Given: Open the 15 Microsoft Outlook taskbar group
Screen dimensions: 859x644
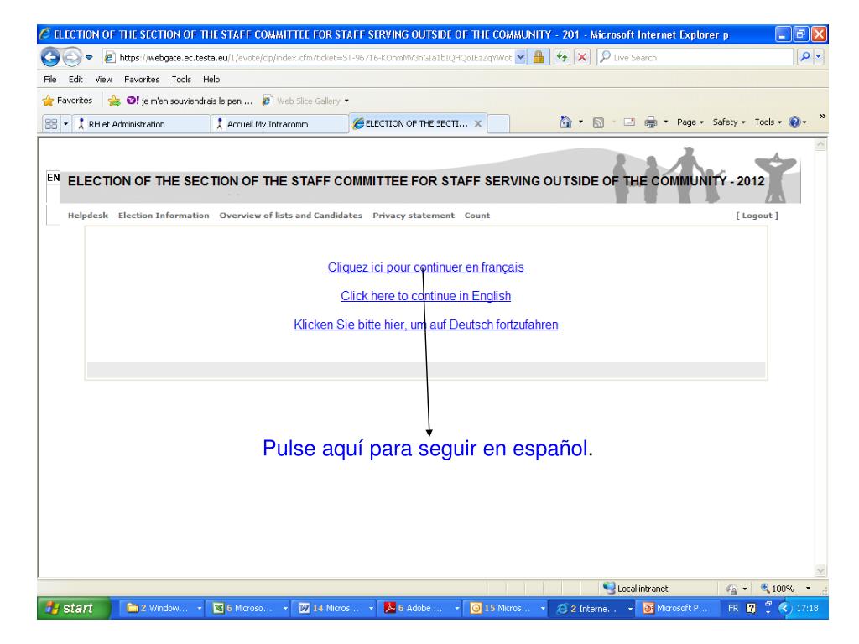Looking at the screenshot, I should click(507, 608).
